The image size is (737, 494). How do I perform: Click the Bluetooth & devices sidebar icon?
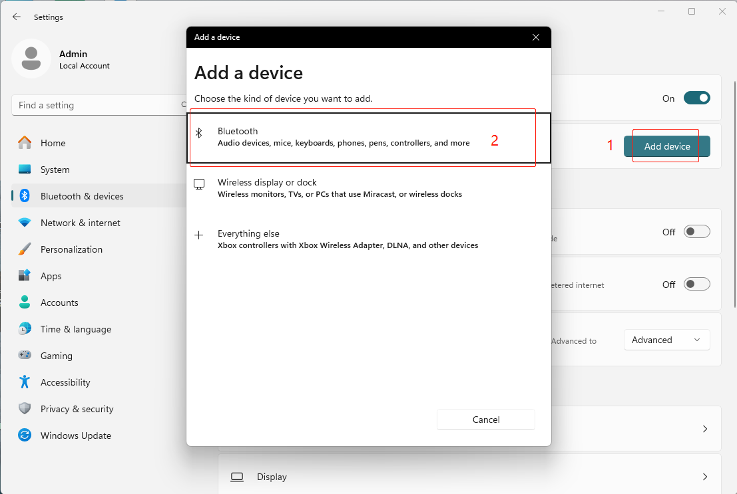coord(25,196)
